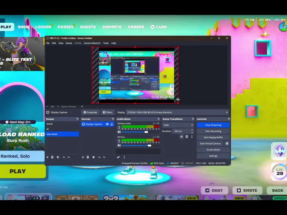The height and width of the screenshot is (215, 287).
Task: Click Fortnite CHAT button
Action: tap(214, 191)
